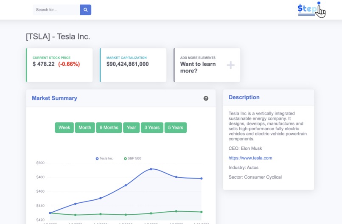Click the Current Stock Price card
The width and height of the screenshot is (342, 224).
click(x=59, y=65)
